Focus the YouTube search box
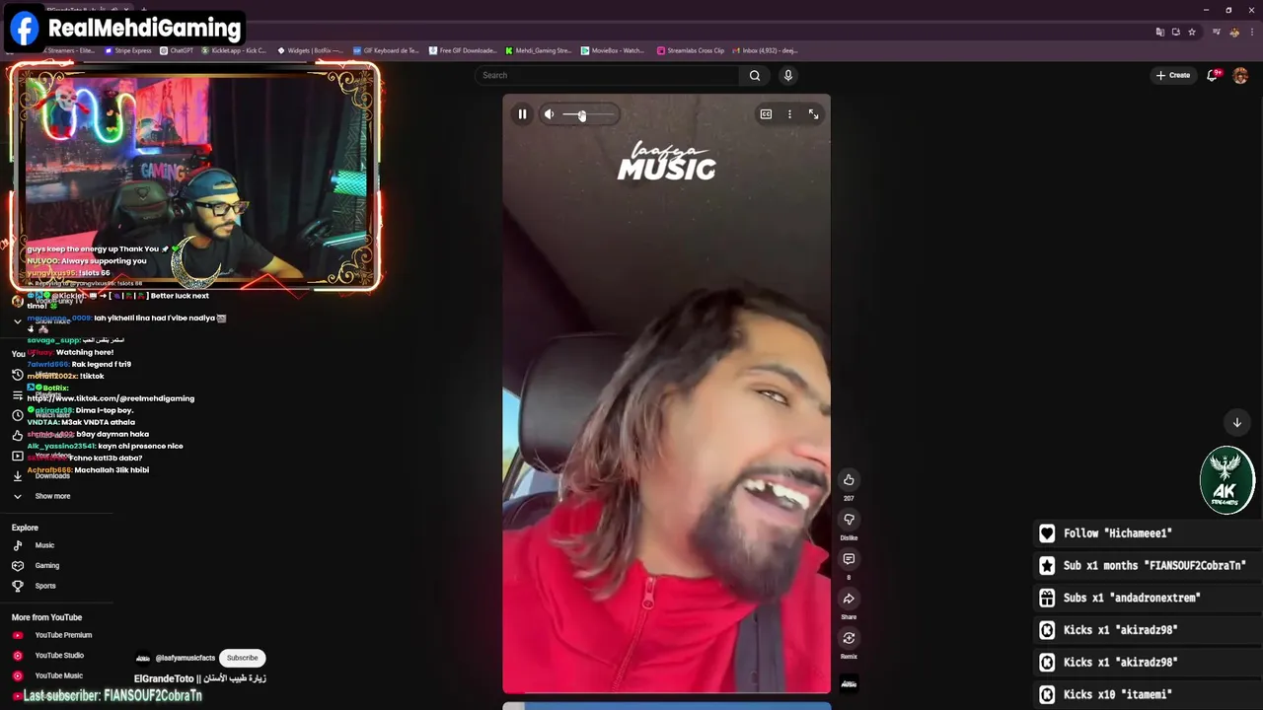 [x=607, y=75]
